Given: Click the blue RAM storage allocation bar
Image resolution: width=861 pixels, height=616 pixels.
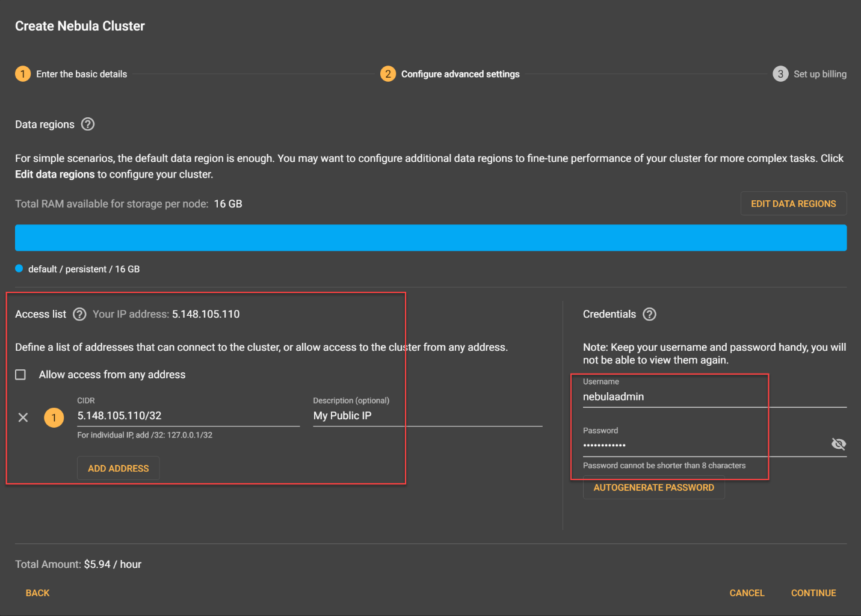Looking at the screenshot, I should point(430,238).
